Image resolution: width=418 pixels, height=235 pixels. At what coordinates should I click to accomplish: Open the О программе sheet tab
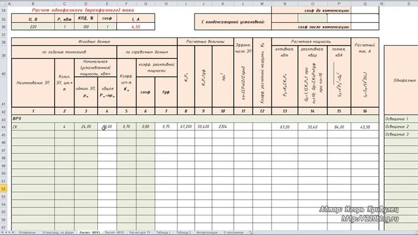click(233, 232)
